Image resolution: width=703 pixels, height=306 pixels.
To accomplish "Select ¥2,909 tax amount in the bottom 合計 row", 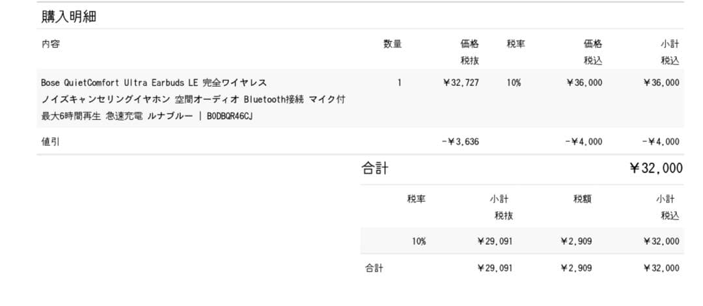I will point(576,268).
